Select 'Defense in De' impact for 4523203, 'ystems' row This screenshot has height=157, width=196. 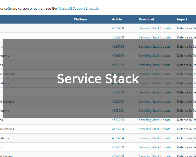click(187, 110)
